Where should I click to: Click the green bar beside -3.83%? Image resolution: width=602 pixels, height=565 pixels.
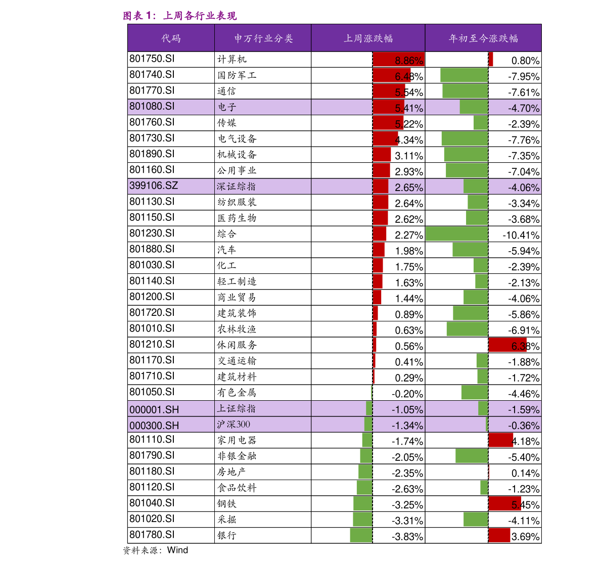pos(361,536)
